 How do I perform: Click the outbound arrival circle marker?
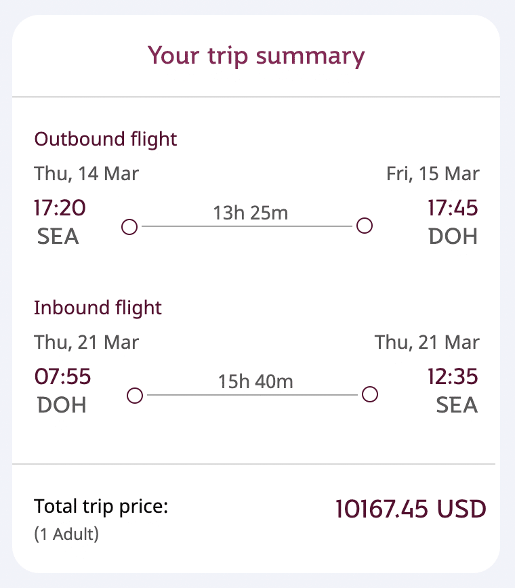(365, 226)
